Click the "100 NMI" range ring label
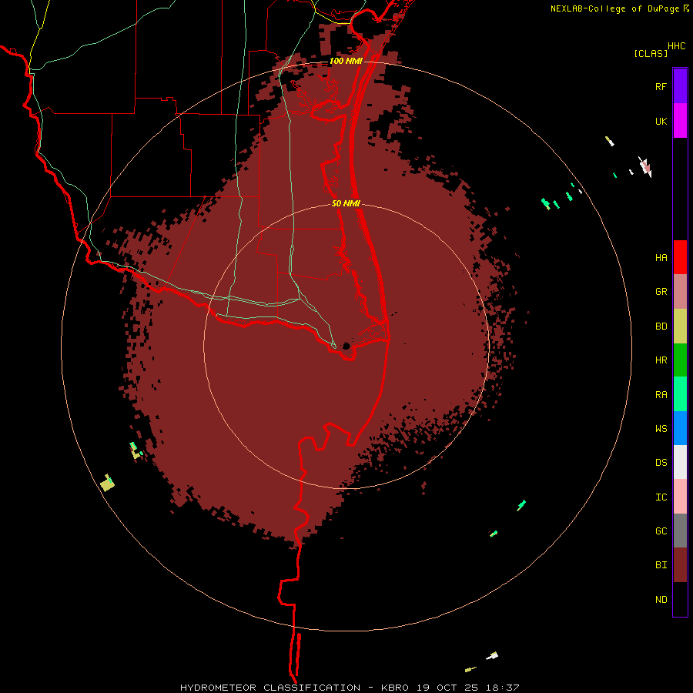693x693 pixels. tap(346, 61)
